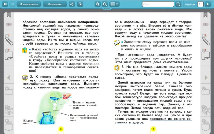Screen dimensions: 214x134
Task: Zoom out with the minus magnifier icon
Action: click(105, 4)
